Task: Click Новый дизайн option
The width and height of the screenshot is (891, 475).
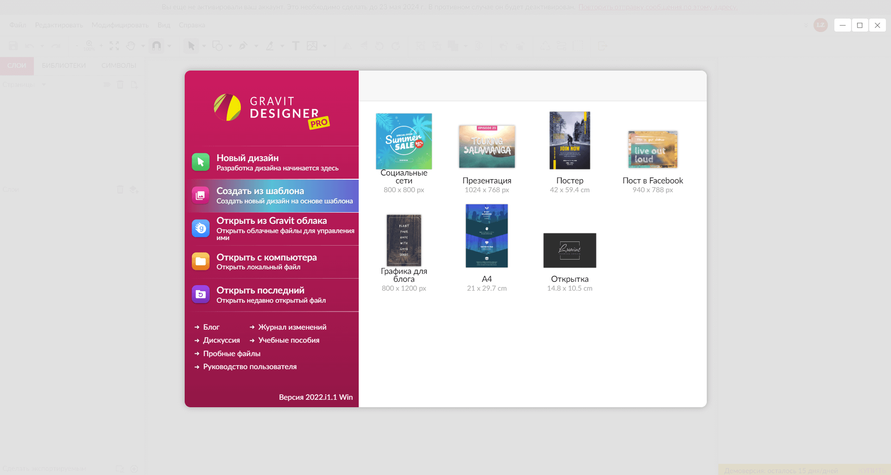Action: 271,163
